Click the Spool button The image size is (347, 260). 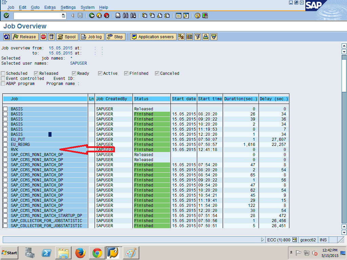pos(67,37)
